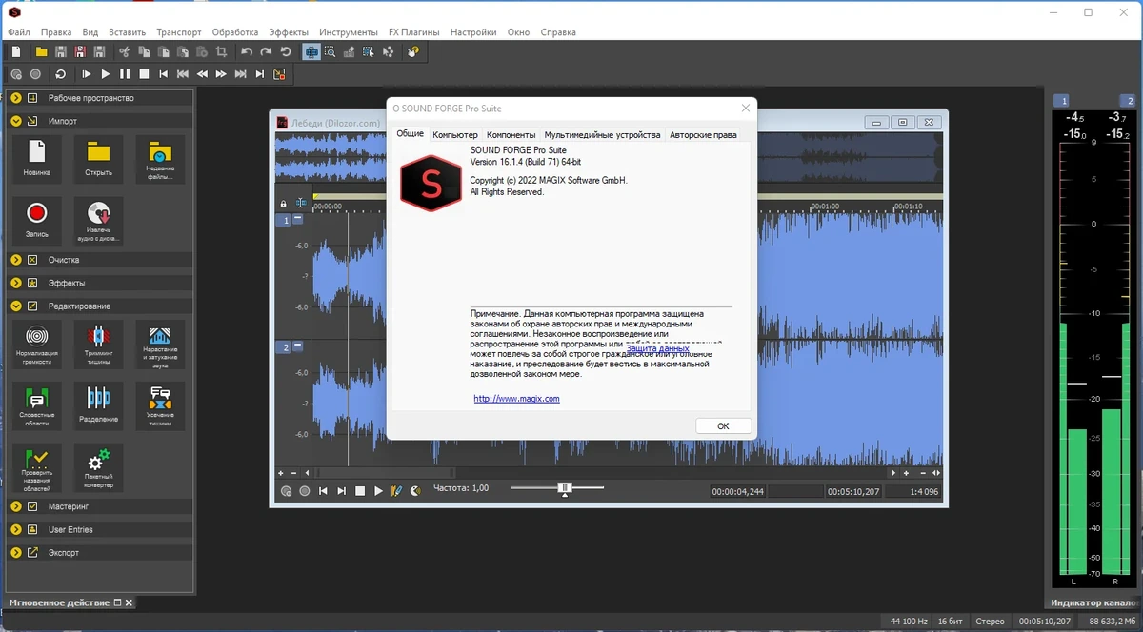The height and width of the screenshot is (632, 1143).
Task: Click Проверить названия областей tile
Action: pyautogui.click(x=37, y=467)
